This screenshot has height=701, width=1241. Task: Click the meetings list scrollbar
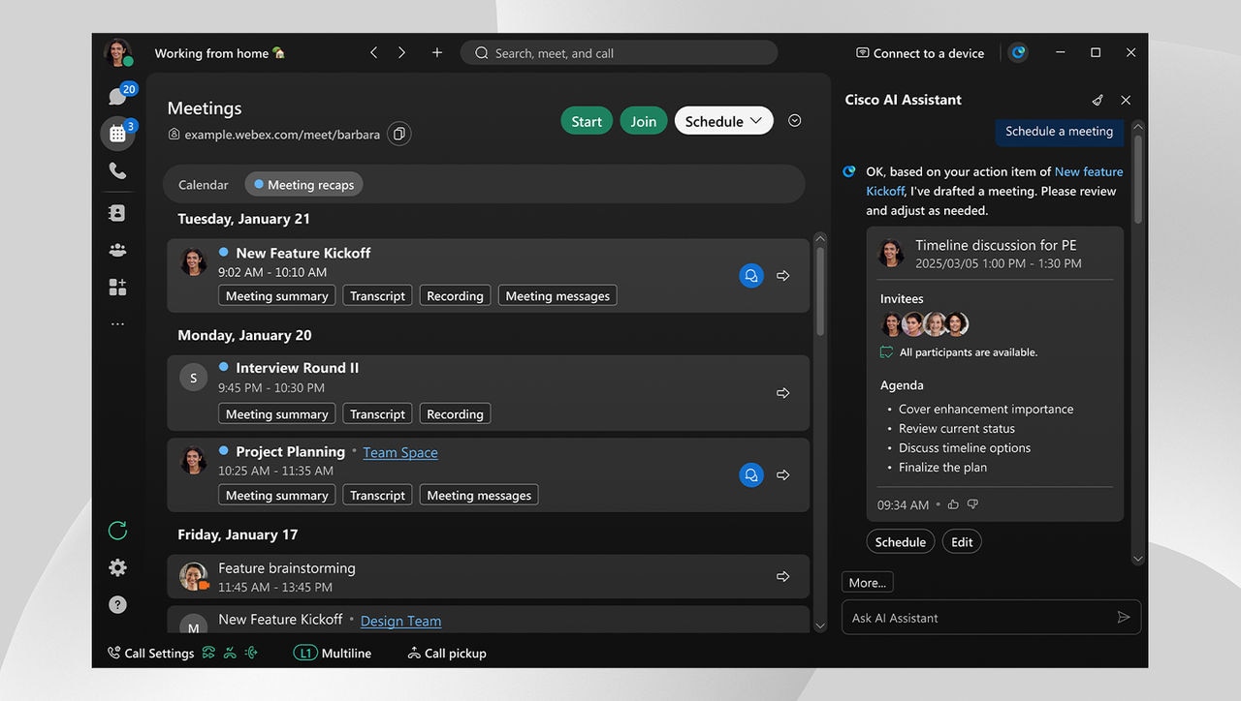pyautogui.click(x=820, y=290)
